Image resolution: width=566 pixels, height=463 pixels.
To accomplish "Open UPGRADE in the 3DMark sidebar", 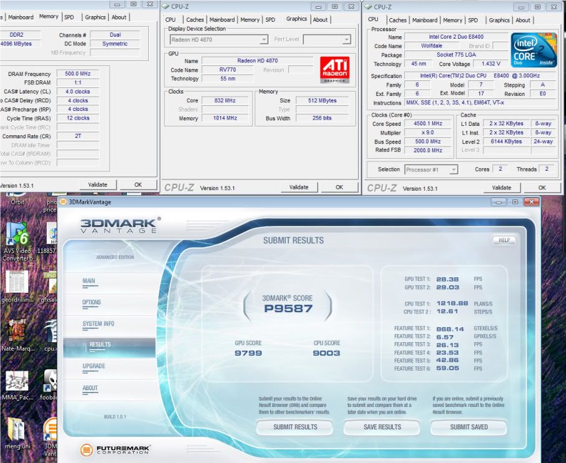I will (x=94, y=366).
